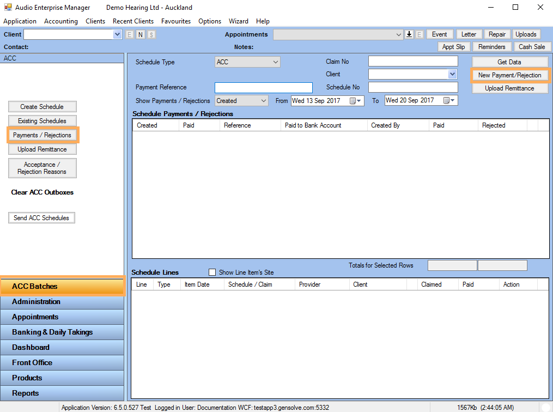Sort payments by Rejected column header
Image resolution: width=553 pixels, height=412 pixels.
[x=502, y=125]
